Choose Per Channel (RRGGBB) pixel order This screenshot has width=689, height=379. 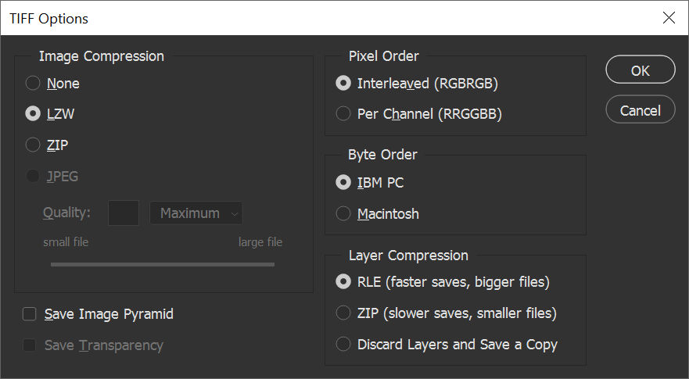(343, 114)
